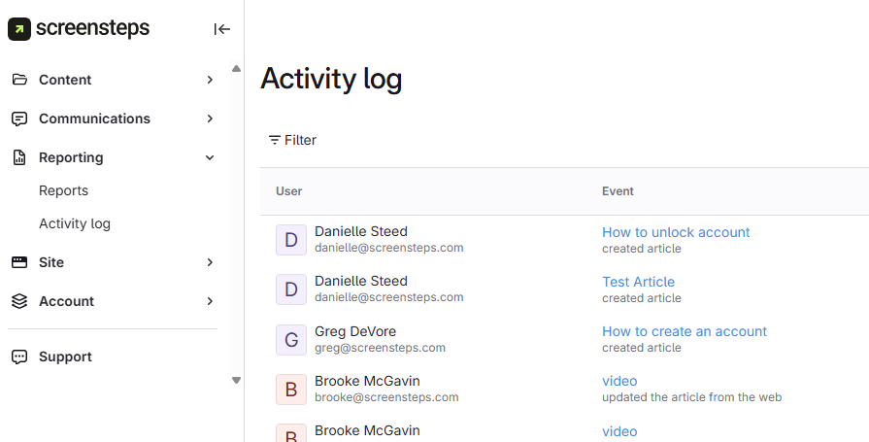Open the 'How to unlock account' article
The image size is (869, 442).
click(676, 232)
